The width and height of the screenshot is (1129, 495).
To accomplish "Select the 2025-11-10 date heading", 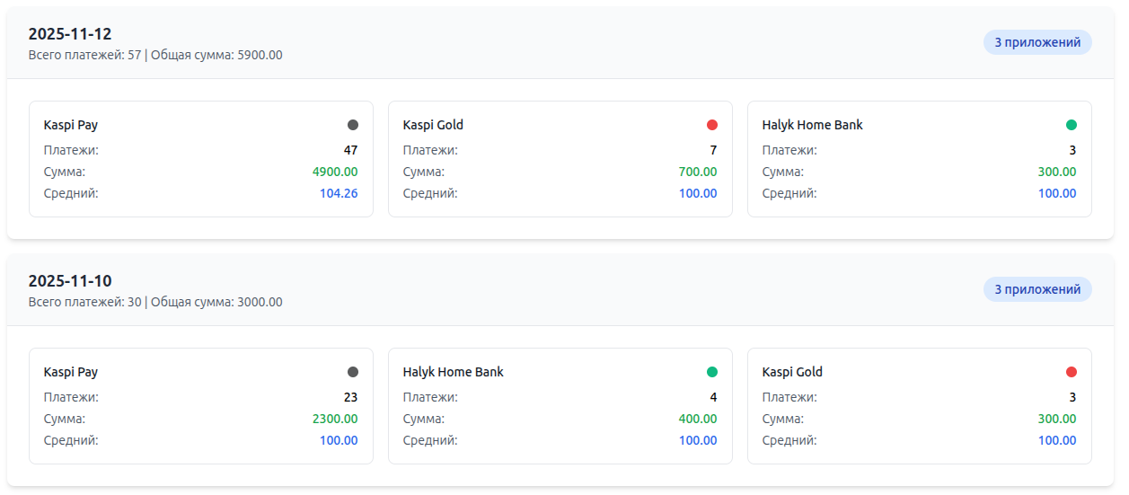I will 70,281.
